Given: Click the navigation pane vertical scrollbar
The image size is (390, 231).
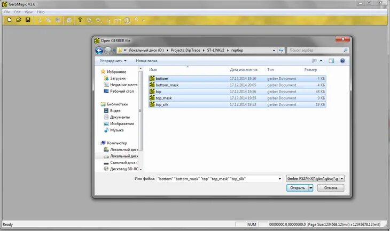Looking at the screenshot, I should [141, 111].
